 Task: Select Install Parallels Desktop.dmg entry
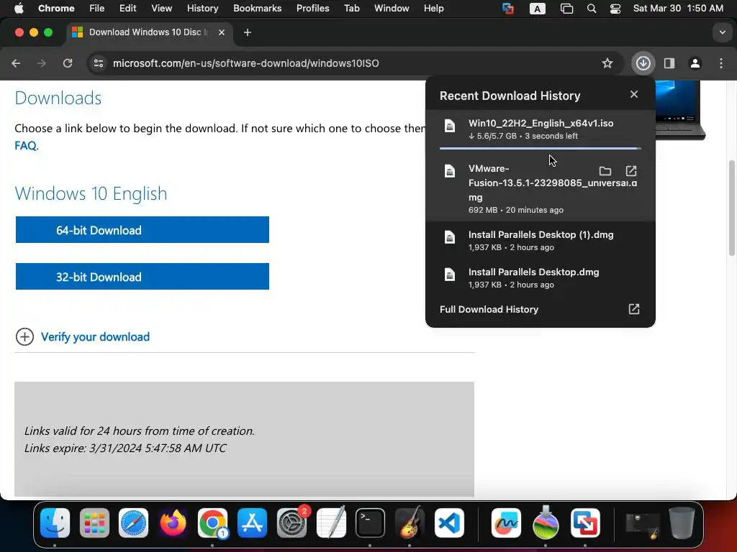coord(540,278)
